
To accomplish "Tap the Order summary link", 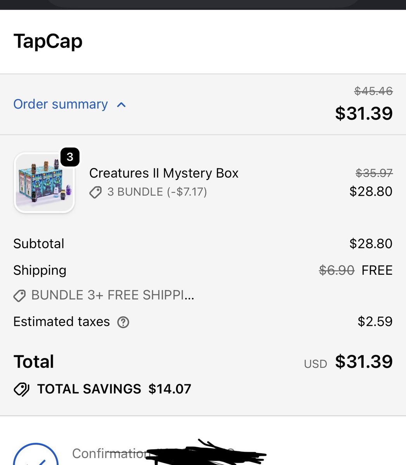I will pos(60,104).
